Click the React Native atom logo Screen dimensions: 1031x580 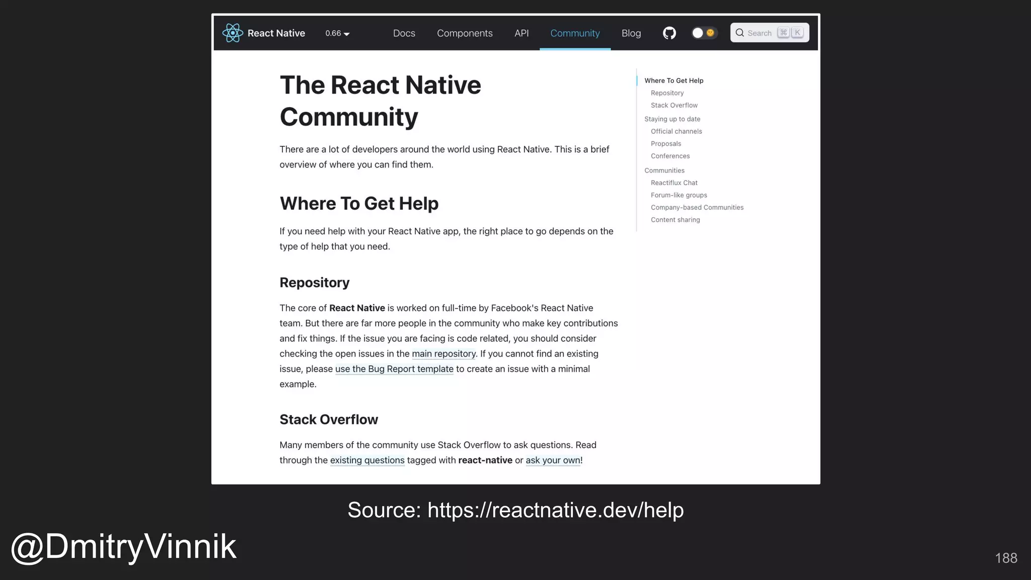[233, 33]
